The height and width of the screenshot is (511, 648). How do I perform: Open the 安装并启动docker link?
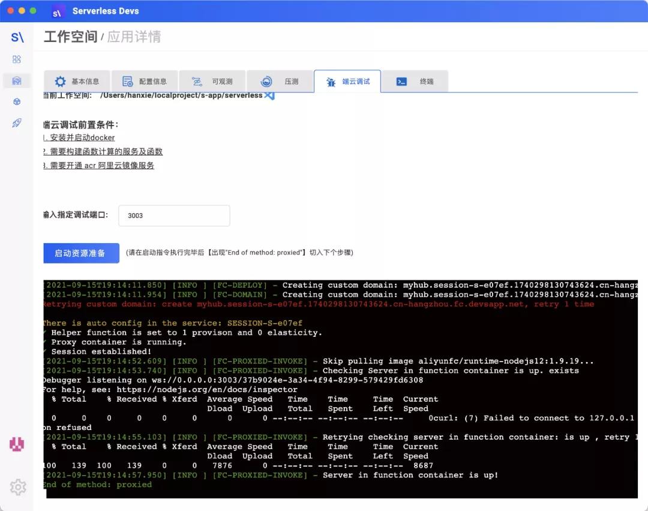click(x=79, y=138)
